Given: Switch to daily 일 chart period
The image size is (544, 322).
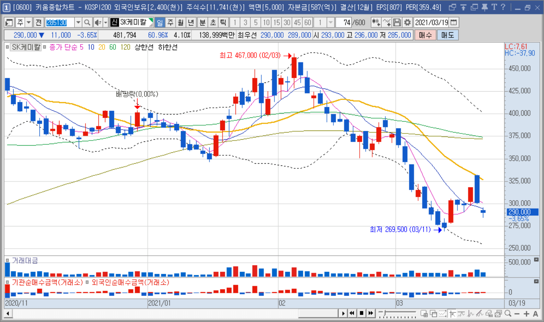Looking at the screenshot, I should coord(160,23).
